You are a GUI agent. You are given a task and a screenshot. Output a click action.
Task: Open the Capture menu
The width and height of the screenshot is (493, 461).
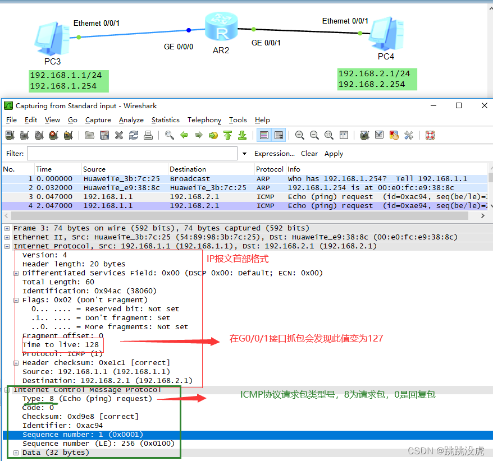pyautogui.click(x=98, y=120)
